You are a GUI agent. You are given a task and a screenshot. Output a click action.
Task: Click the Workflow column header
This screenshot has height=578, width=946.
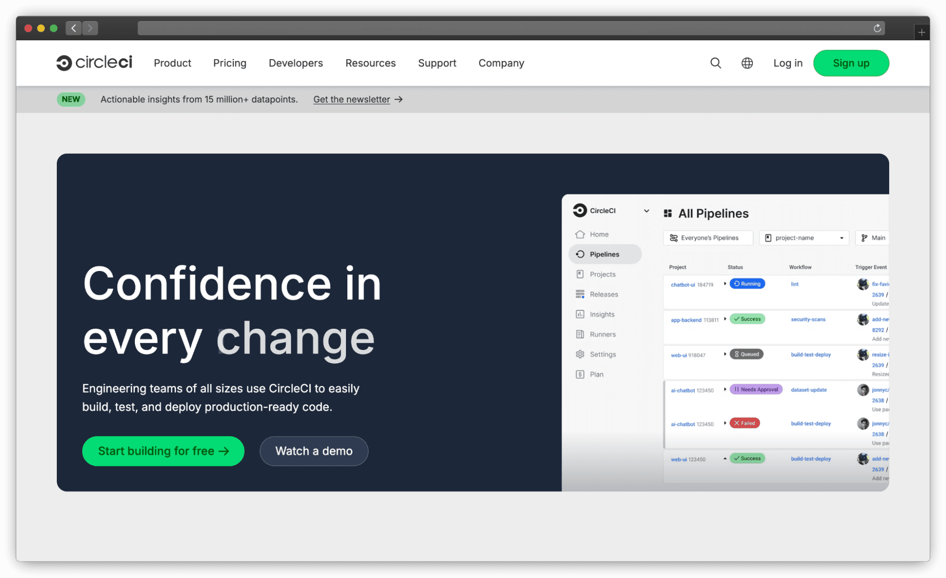800,267
